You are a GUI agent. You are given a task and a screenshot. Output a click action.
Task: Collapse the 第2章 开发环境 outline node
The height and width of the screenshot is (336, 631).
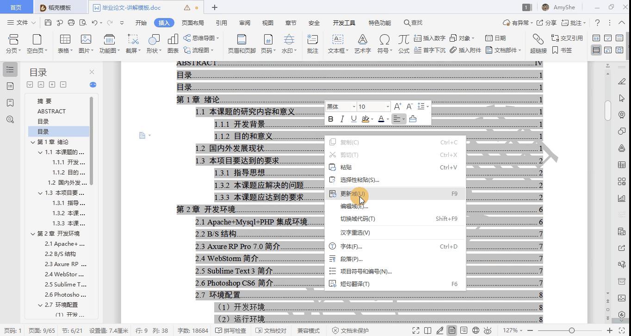pos(32,234)
